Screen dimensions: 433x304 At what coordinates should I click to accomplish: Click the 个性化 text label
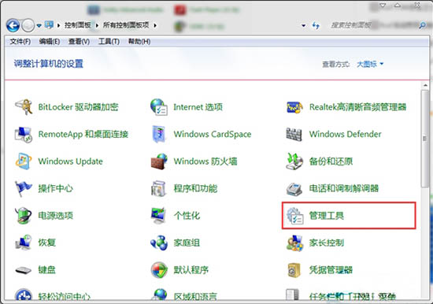pyautogui.click(x=187, y=216)
